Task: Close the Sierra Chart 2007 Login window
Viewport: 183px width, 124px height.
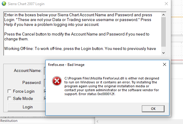Action: pos(166,4)
